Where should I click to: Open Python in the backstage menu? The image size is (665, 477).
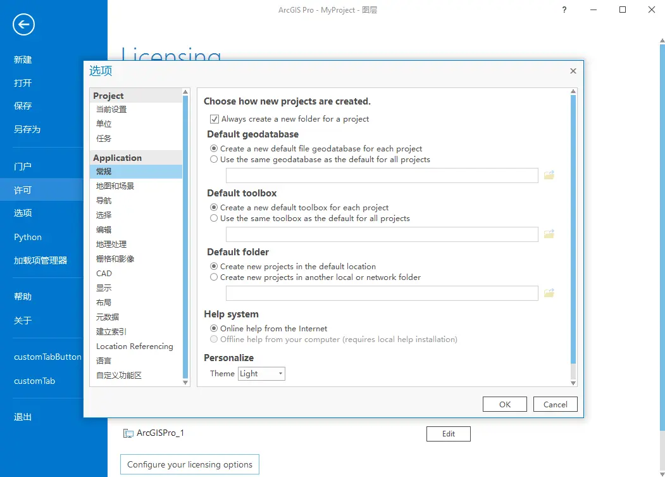pyautogui.click(x=28, y=237)
